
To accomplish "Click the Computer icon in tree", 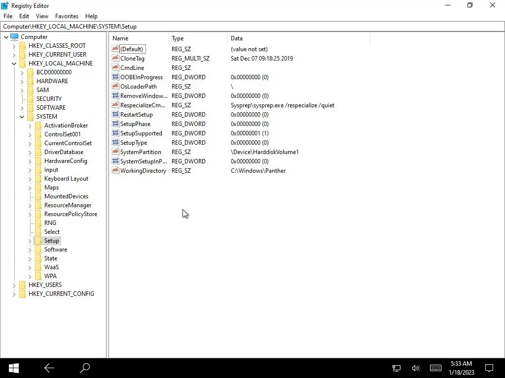I will (x=14, y=36).
